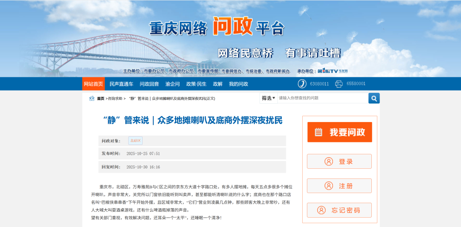Click the 主办单位 organizer line

(207, 71)
